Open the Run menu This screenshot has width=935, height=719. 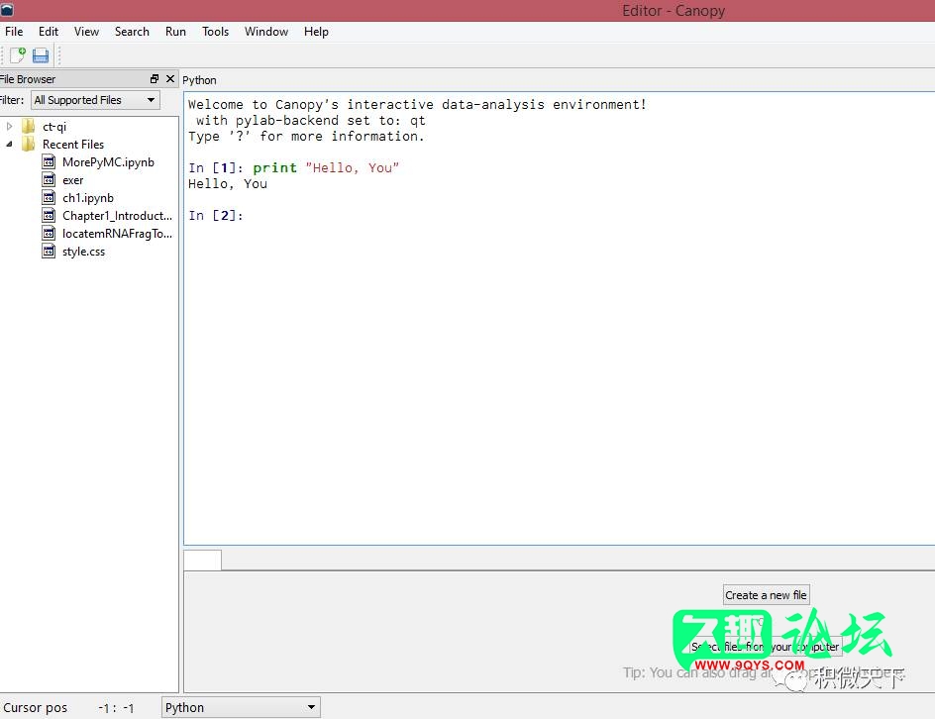[175, 32]
